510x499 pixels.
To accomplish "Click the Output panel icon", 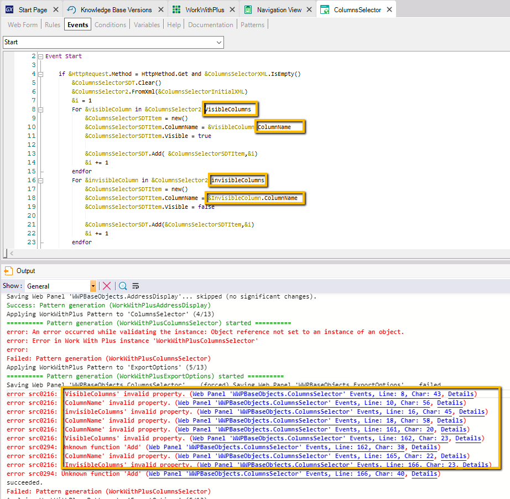I will click(x=8, y=271).
